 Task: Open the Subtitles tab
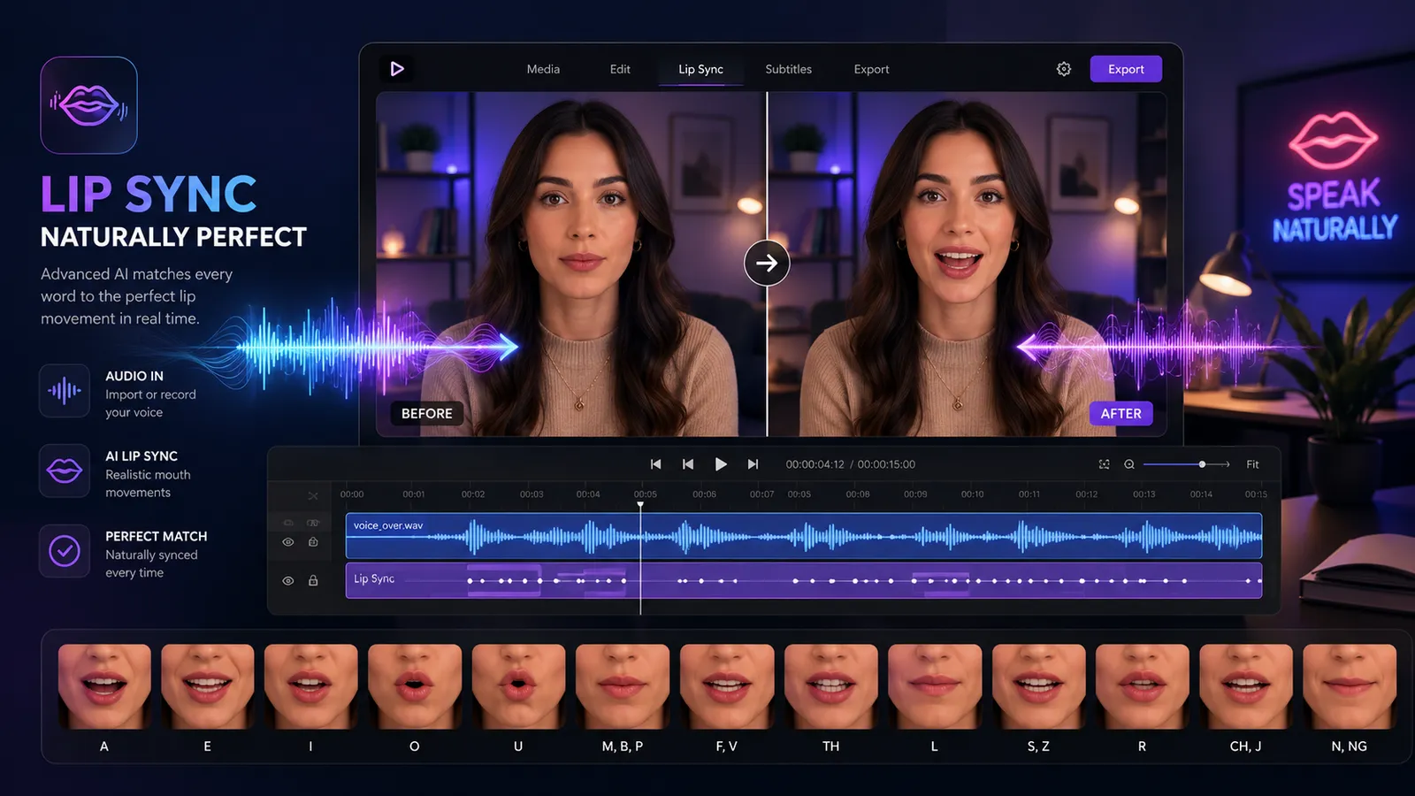coord(788,69)
